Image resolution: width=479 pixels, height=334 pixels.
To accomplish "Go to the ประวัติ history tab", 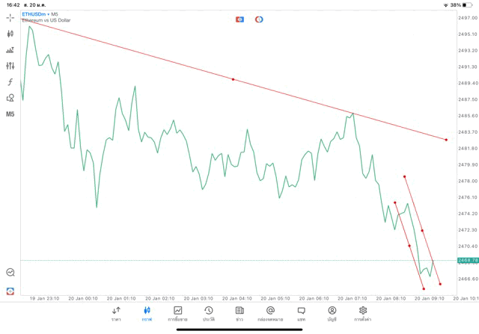I will pos(208,313).
